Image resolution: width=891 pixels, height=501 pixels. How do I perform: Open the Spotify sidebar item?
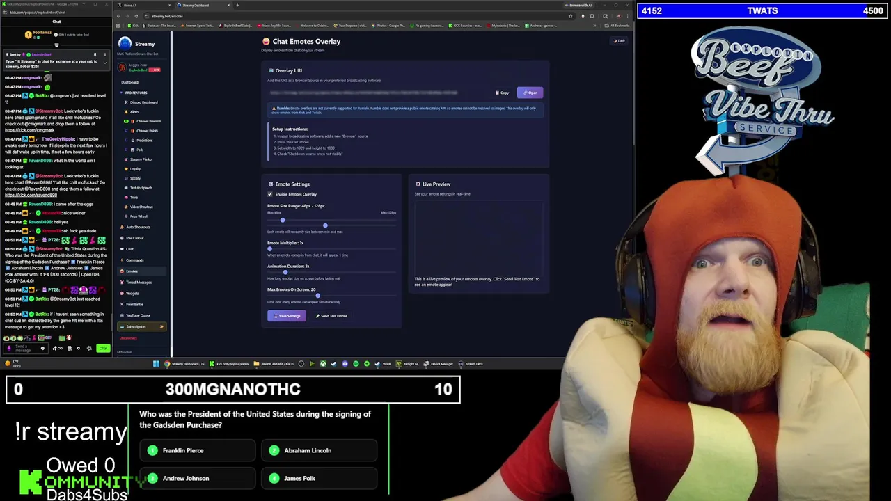pyautogui.click(x=135, y=178)
